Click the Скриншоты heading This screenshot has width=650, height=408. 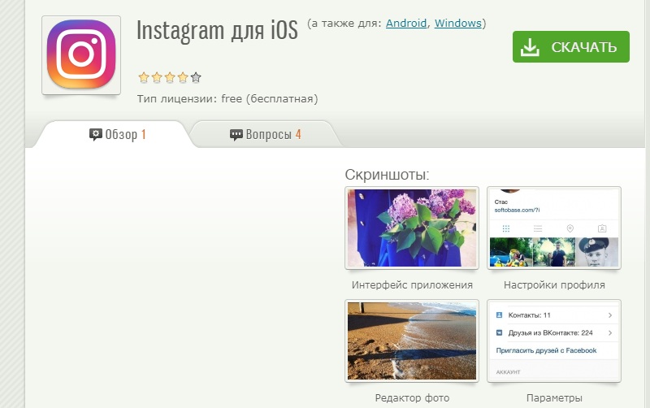pos(387,175)
